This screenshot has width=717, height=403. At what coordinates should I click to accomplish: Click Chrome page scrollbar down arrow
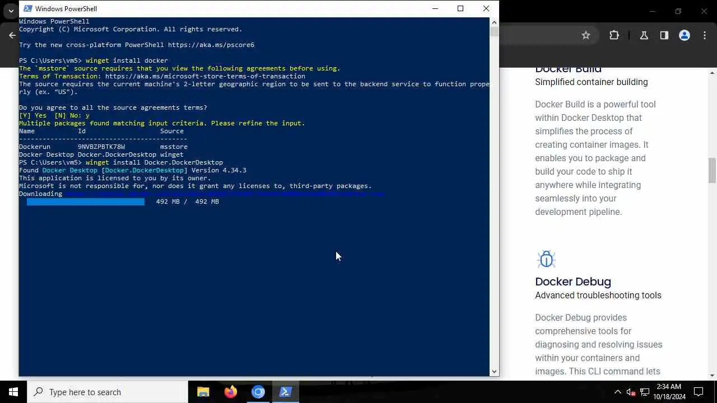click(x=713, y=376)
